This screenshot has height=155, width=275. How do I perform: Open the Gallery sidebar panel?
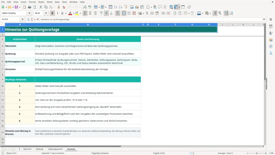271,40
